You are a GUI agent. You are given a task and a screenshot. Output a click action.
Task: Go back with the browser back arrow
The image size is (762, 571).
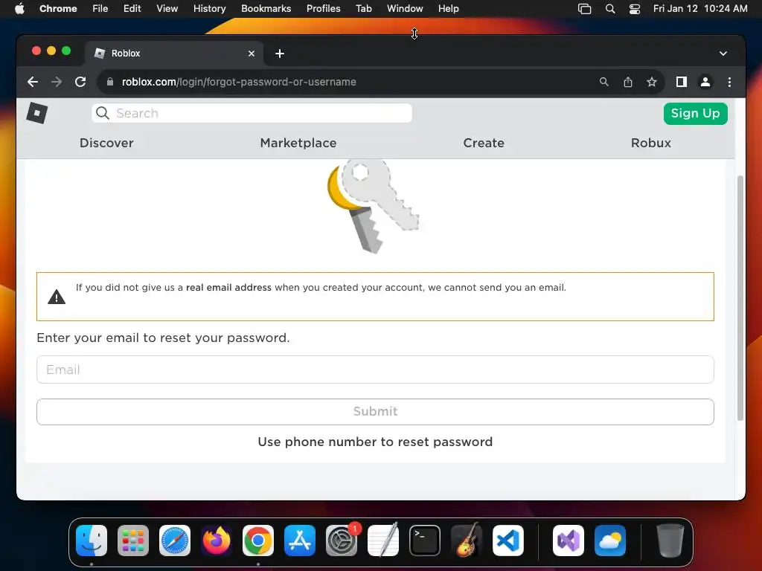tap(33, 82)
